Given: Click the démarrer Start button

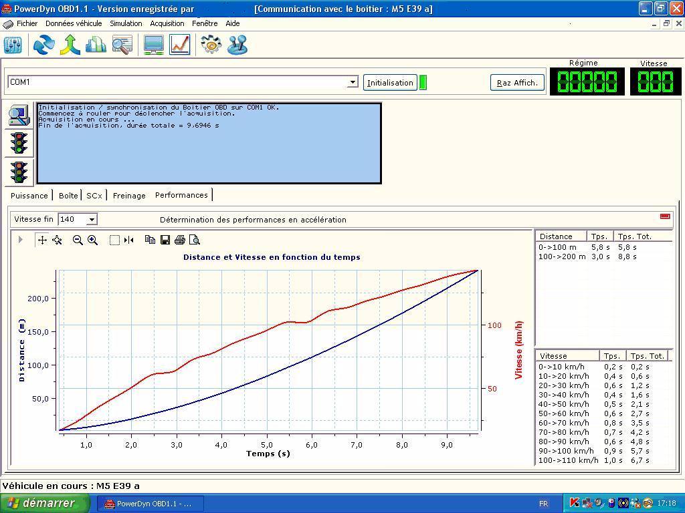Looking at the screenshot, I should click(45, 504).
